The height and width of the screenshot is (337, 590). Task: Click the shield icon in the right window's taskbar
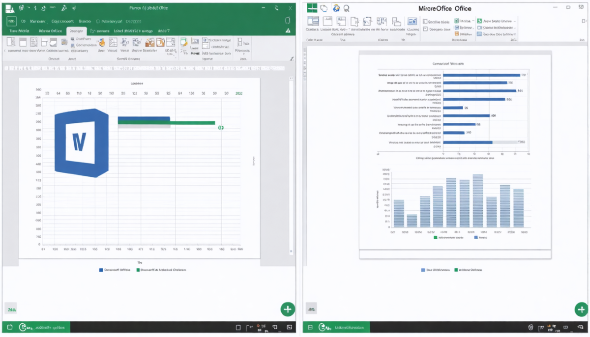[x=531, y=327]
